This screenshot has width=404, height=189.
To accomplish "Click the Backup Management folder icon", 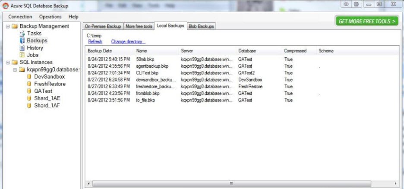I will click(x=15, y=26).
